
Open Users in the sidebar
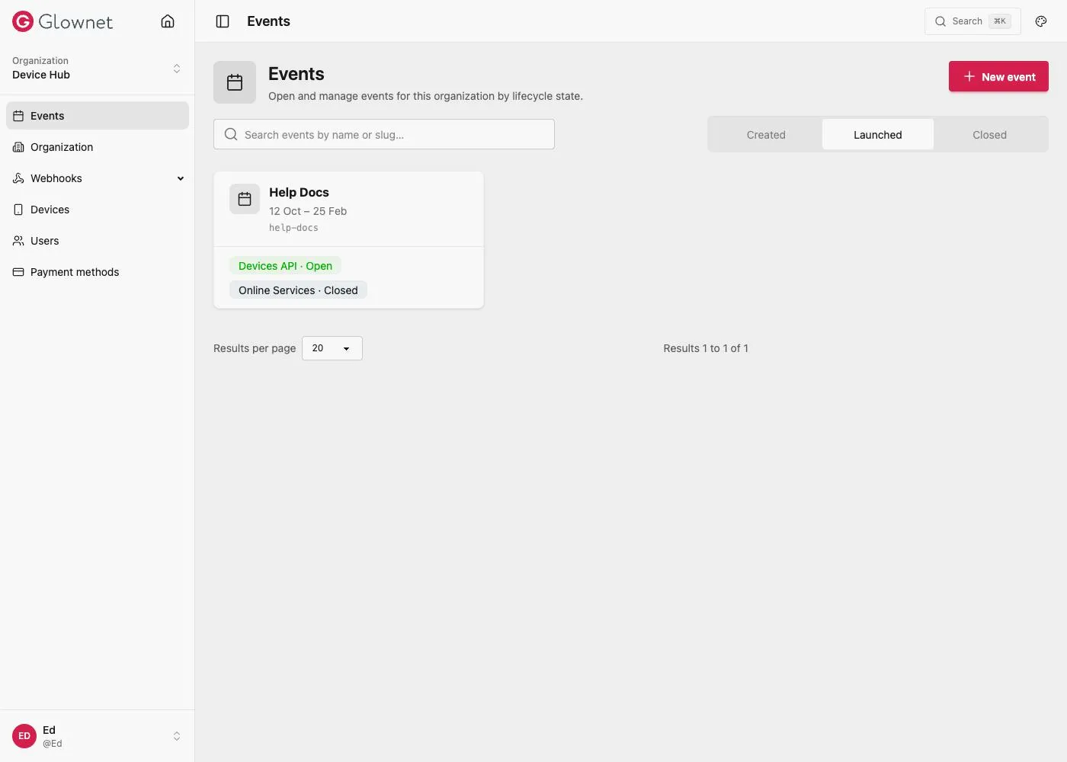(x=98, y=241)
